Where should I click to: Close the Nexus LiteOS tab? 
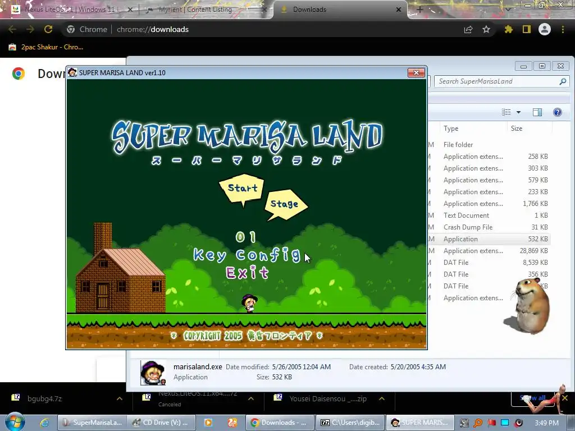[x=130, y=10]
